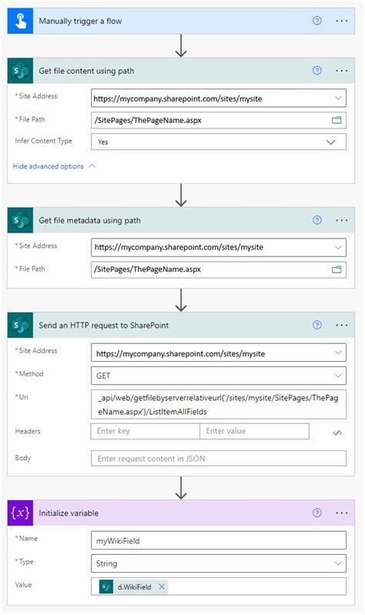Open ellipsis menu on Get file metadata card

341,220
